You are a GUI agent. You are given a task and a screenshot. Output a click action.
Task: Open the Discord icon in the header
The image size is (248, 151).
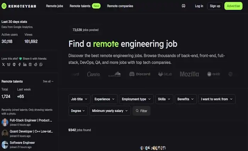[x=184, y=6]
